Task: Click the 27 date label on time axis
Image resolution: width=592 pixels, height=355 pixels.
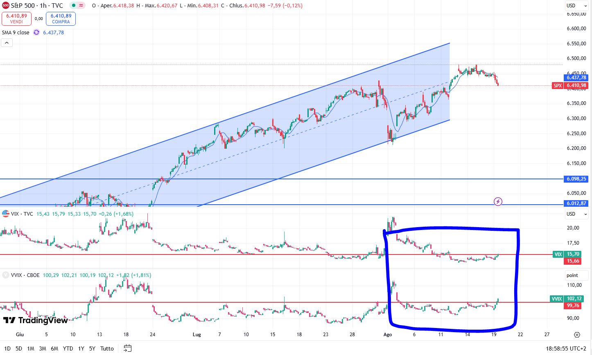Action: pos(547,335)
